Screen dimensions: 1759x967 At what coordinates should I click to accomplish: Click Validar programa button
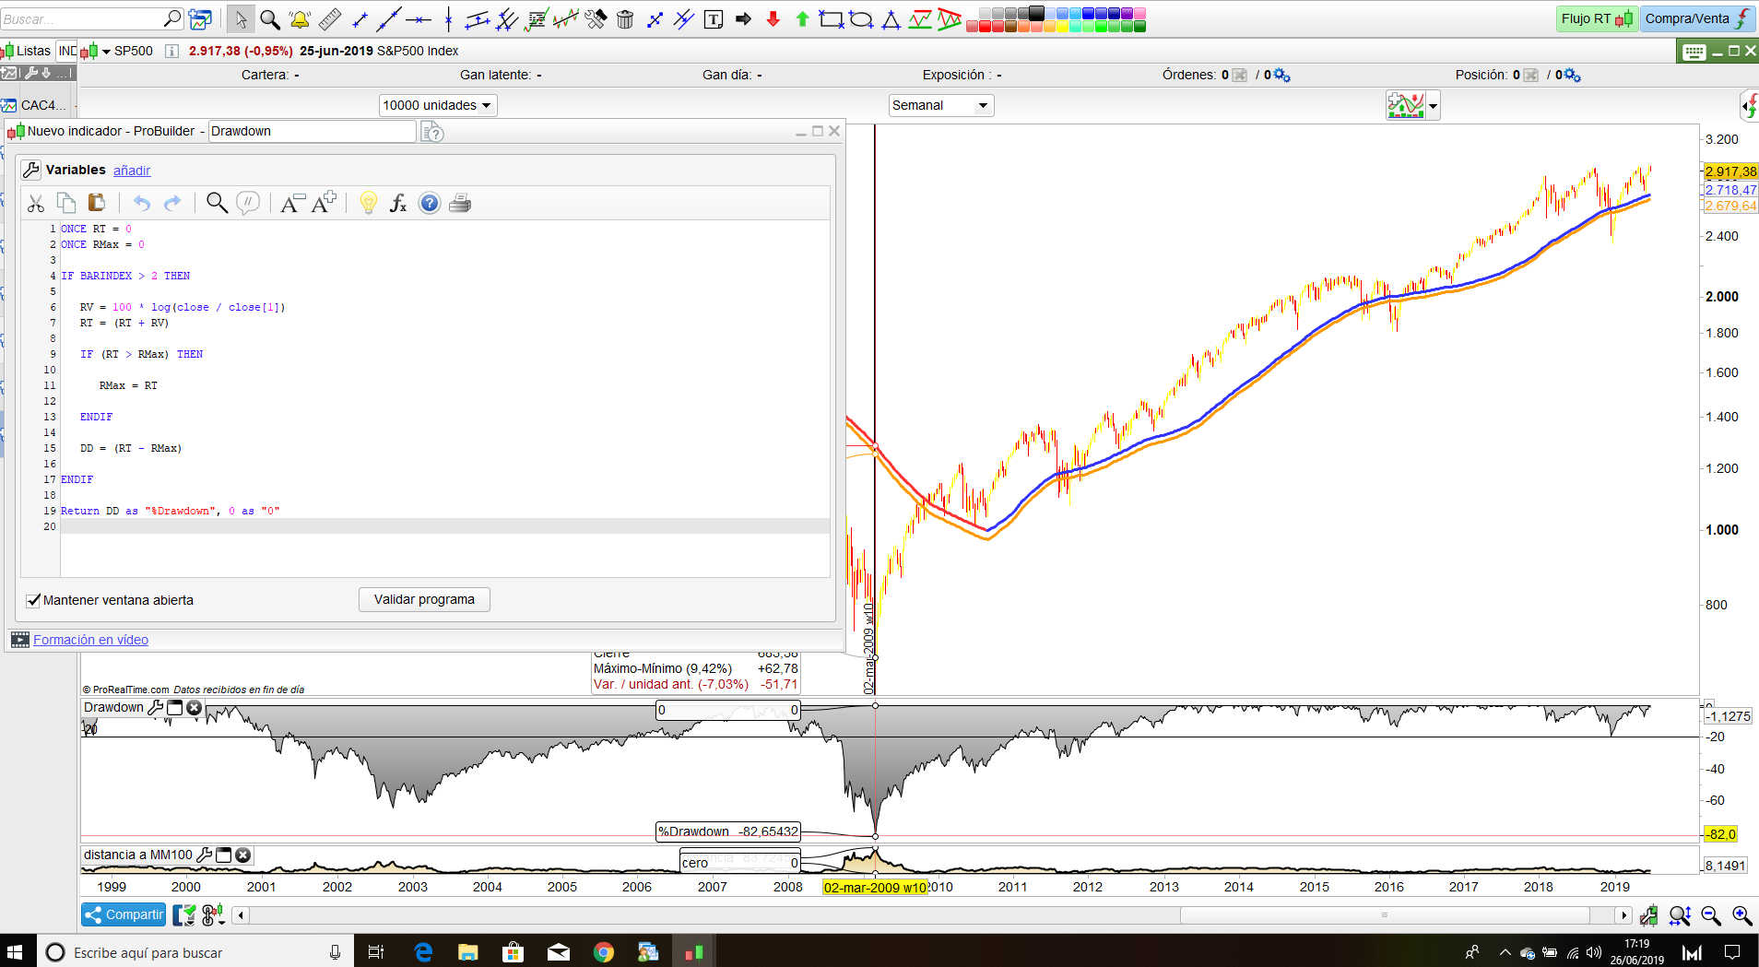click(424, 599)
